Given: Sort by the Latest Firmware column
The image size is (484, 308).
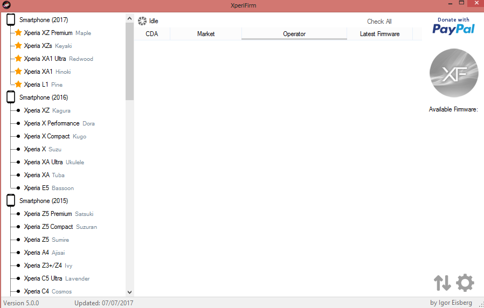Looking at the screenshot, I should click(x=379, y=34).
